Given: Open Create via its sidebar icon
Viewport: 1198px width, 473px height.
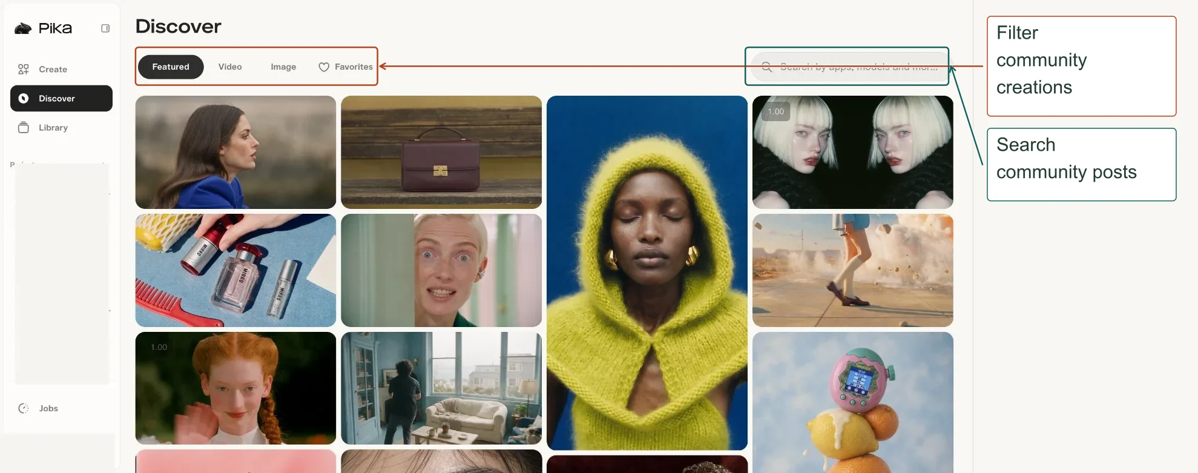Looking at the screenshot, I should (24, 69).
